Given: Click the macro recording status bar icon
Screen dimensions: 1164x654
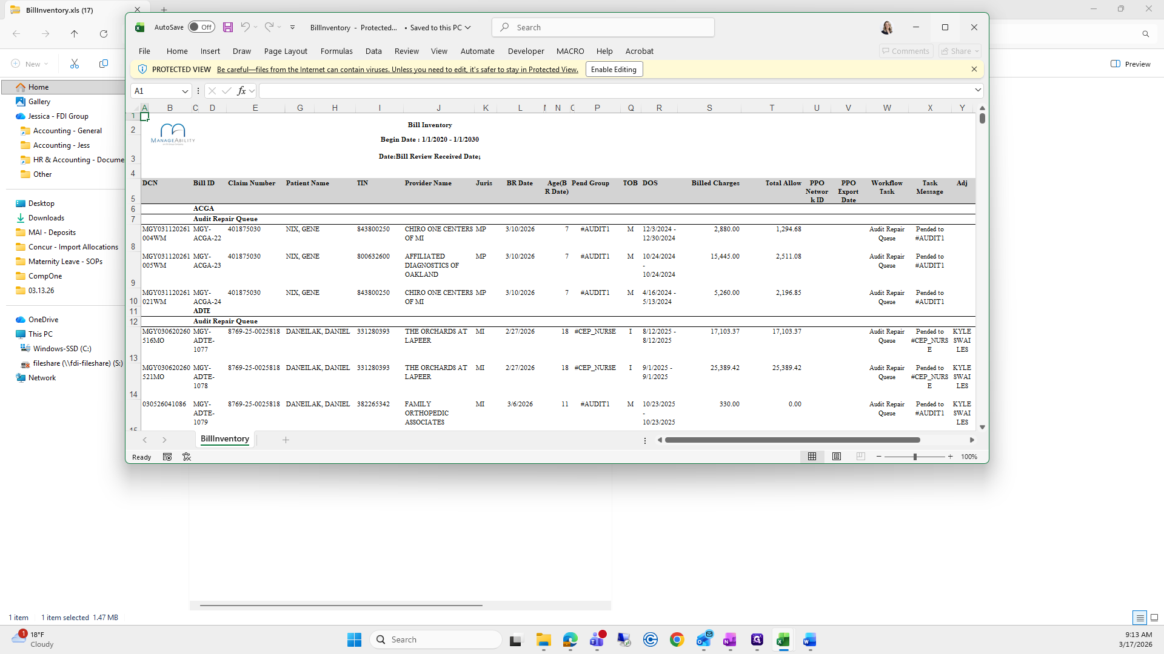Looking at the screenshot, I should click(167, 457).
